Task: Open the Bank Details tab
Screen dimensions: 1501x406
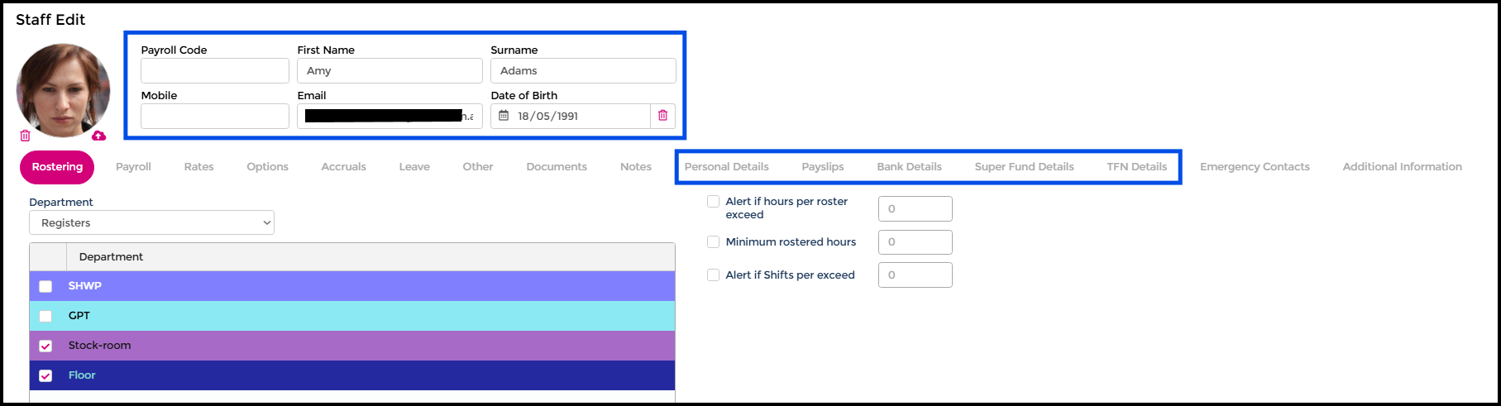Action: tap(909, 167)
